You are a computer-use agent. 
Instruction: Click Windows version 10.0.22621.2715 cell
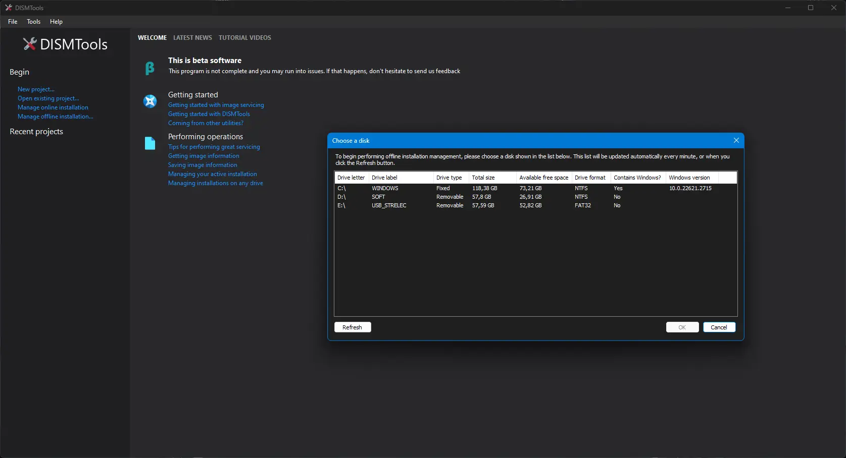tap(690, 188)
